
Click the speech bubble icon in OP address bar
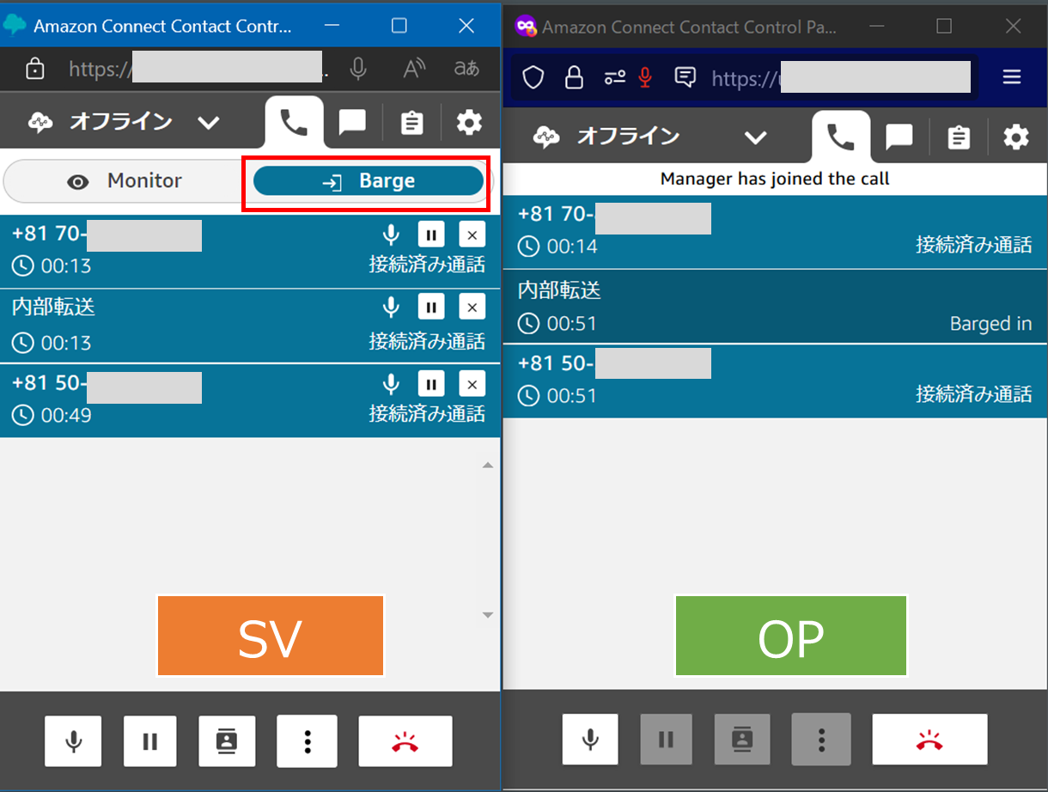click(685, 77)
